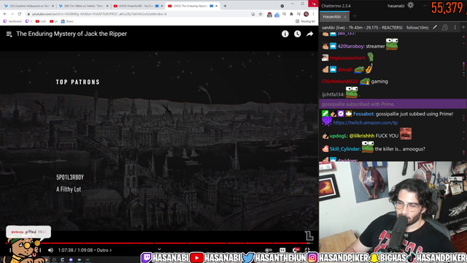Select the HasanAbi Chatterino tab
Viewport: 467px width, 263px height.
[x=331, y=17]
